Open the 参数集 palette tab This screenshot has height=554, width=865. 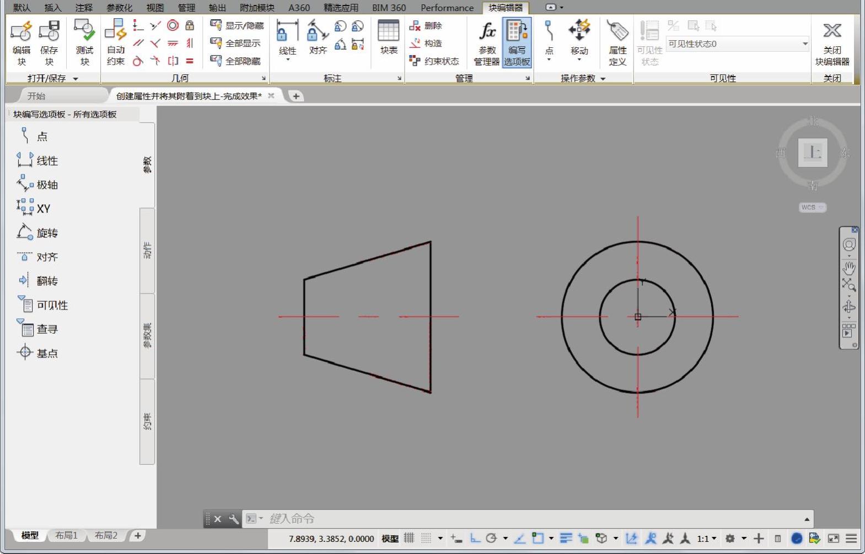pyautogui.click(x=147, y=336)
